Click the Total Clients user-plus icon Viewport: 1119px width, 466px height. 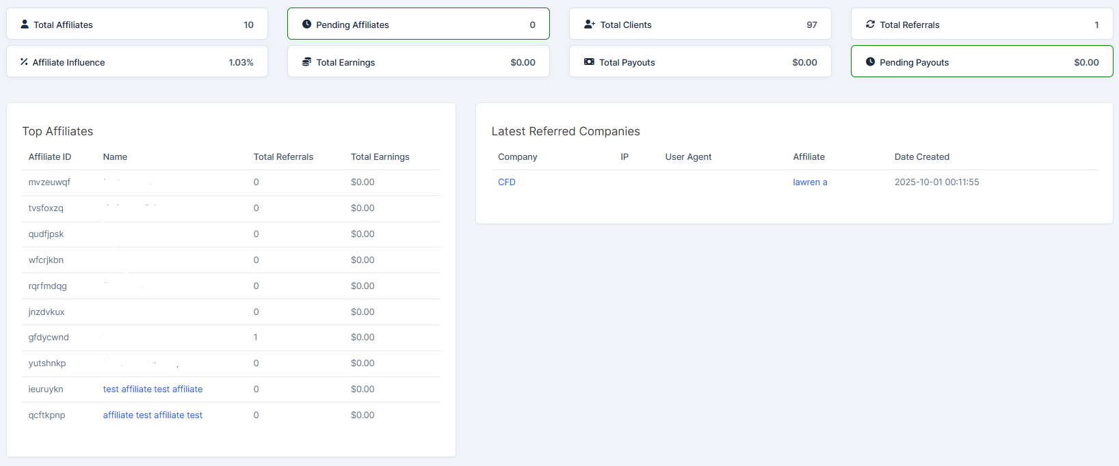coord(589,25)
